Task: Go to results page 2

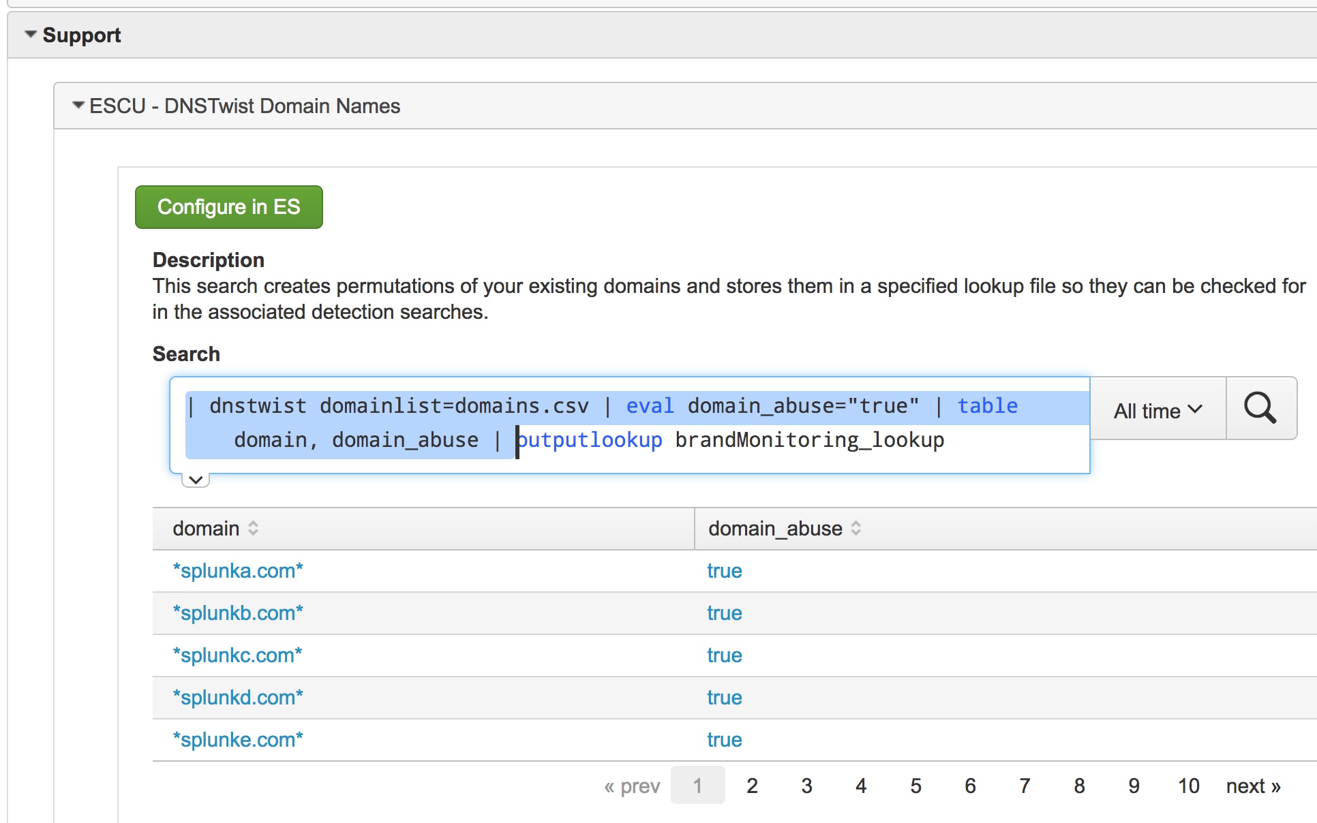Action: coord(753,786)
